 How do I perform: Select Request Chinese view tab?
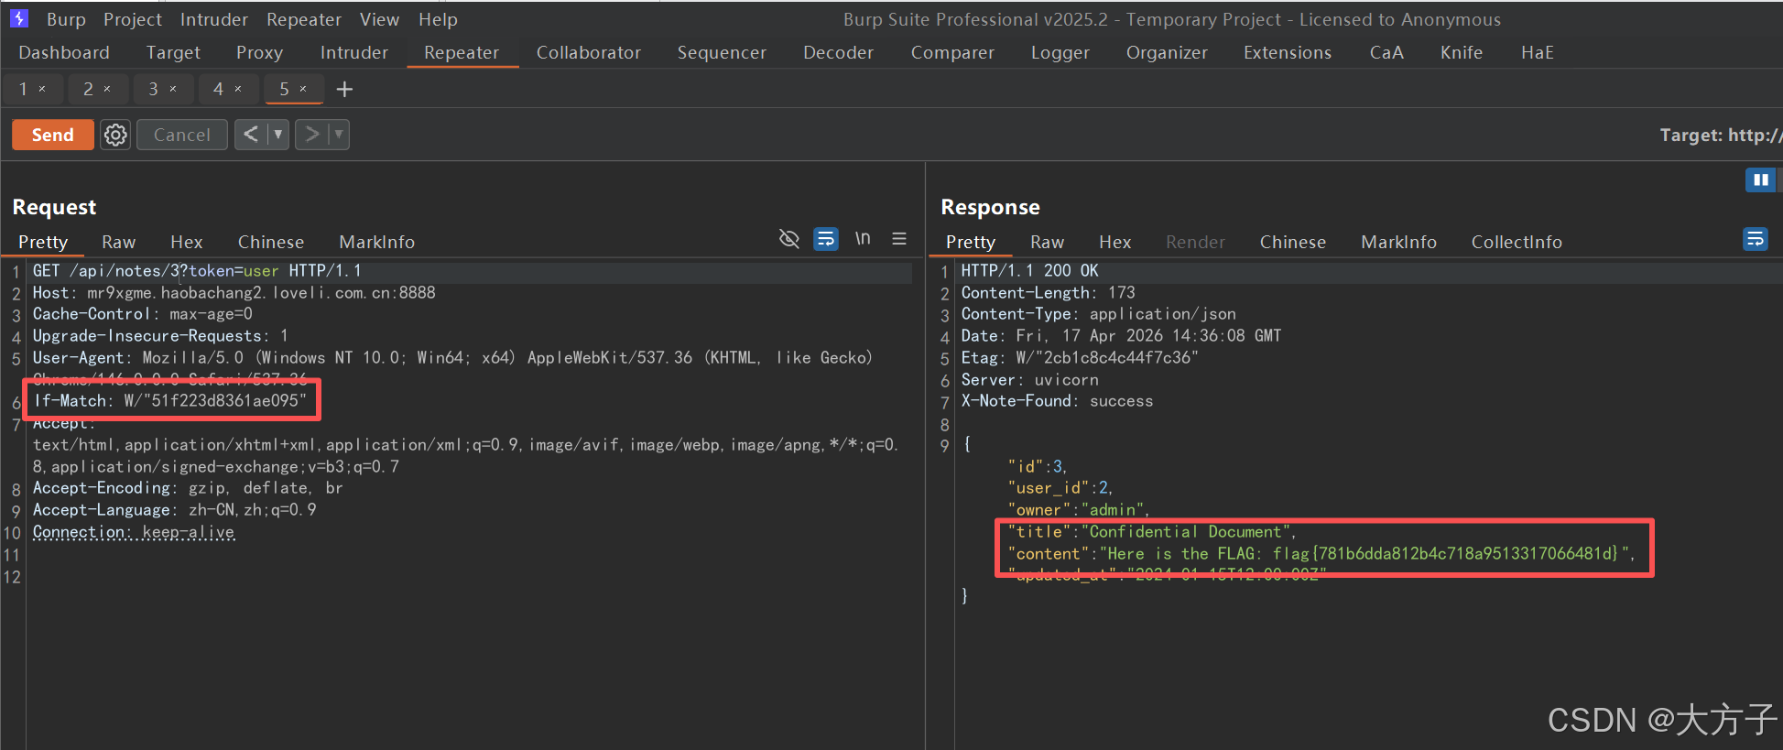click(x=271, y=242)
